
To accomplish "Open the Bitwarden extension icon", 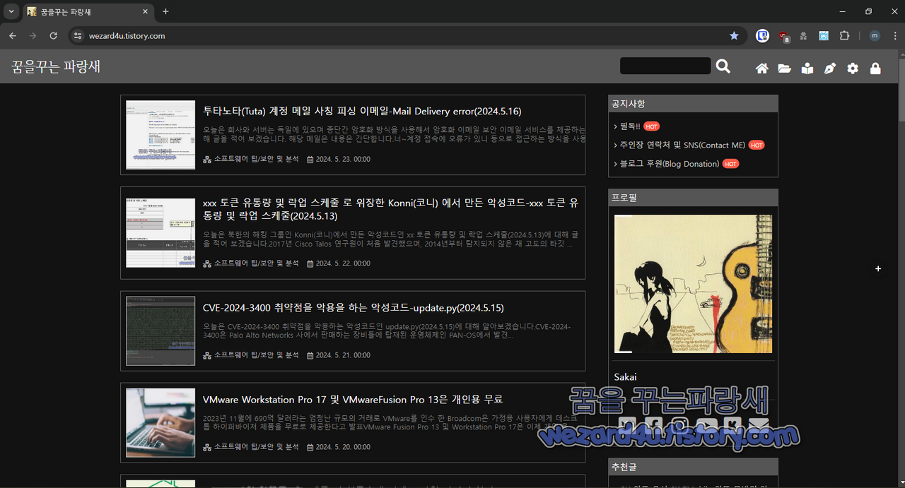I will tap(762, 35).
